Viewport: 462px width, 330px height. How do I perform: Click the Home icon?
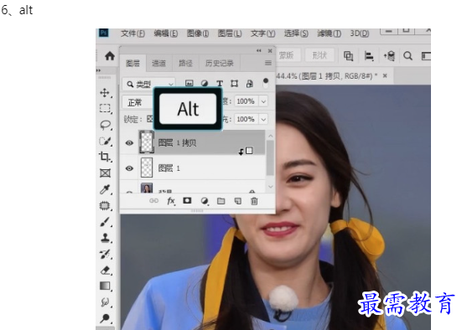pyautogui.click(x=110, y=55)
